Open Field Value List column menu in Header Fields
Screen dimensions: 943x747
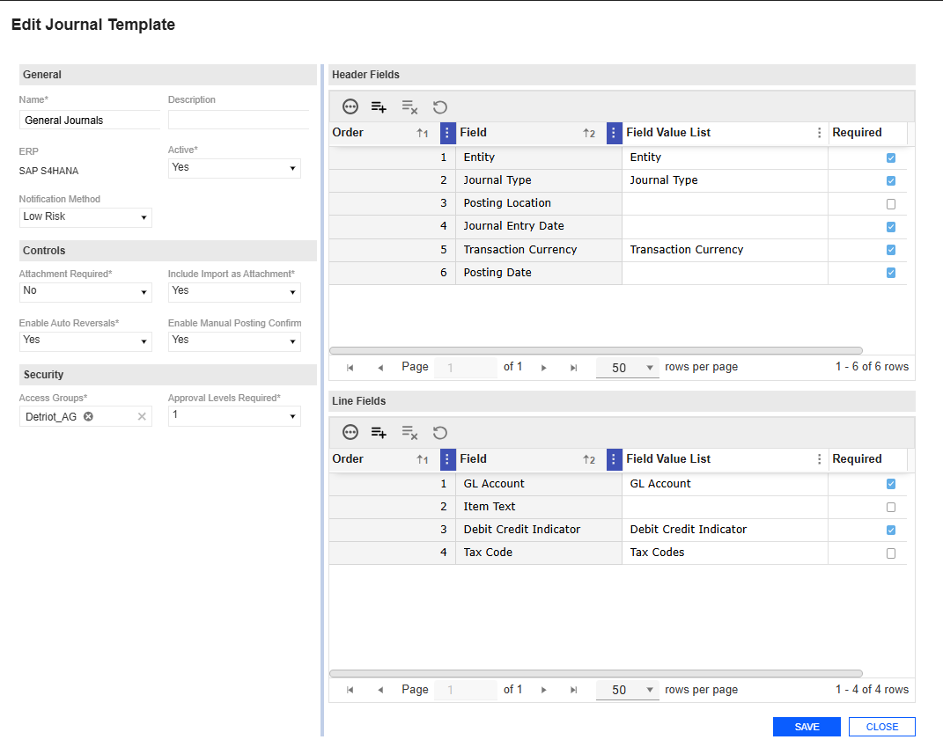coord(820,133)
